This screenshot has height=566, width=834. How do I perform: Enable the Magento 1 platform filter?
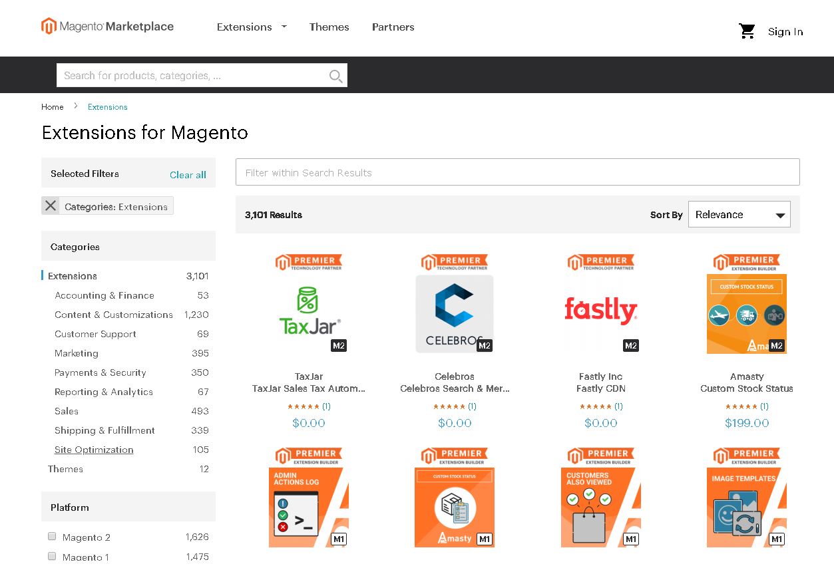[x=52, y=556]
